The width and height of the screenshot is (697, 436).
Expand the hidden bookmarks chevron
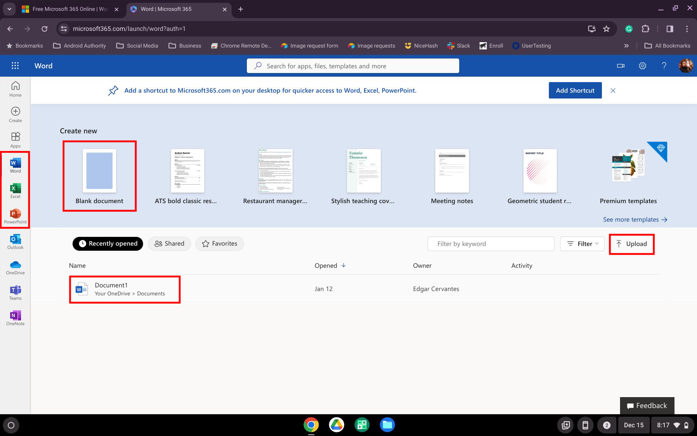626,46
